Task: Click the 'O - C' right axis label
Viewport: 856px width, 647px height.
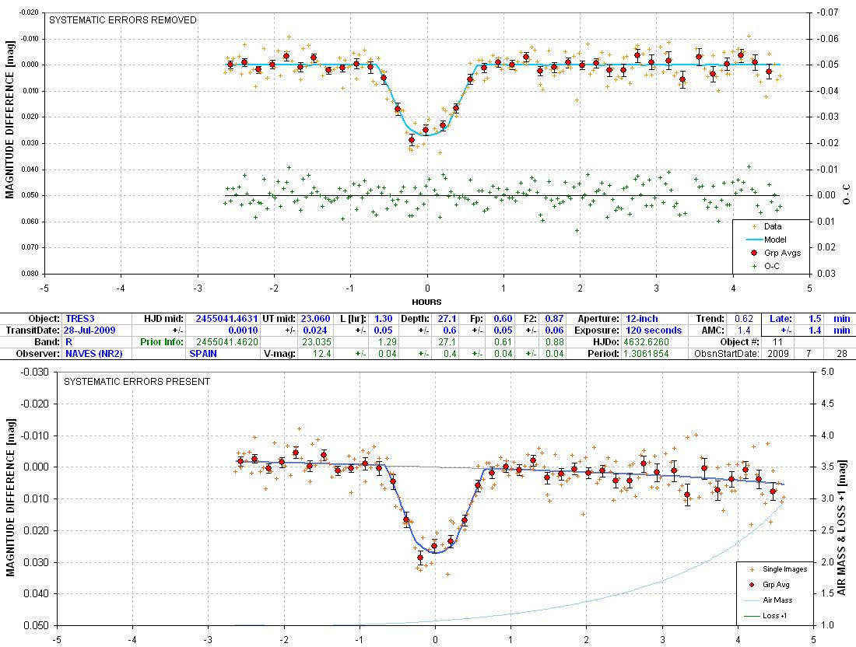Action: pyautogui.click(x=846, y=194)
